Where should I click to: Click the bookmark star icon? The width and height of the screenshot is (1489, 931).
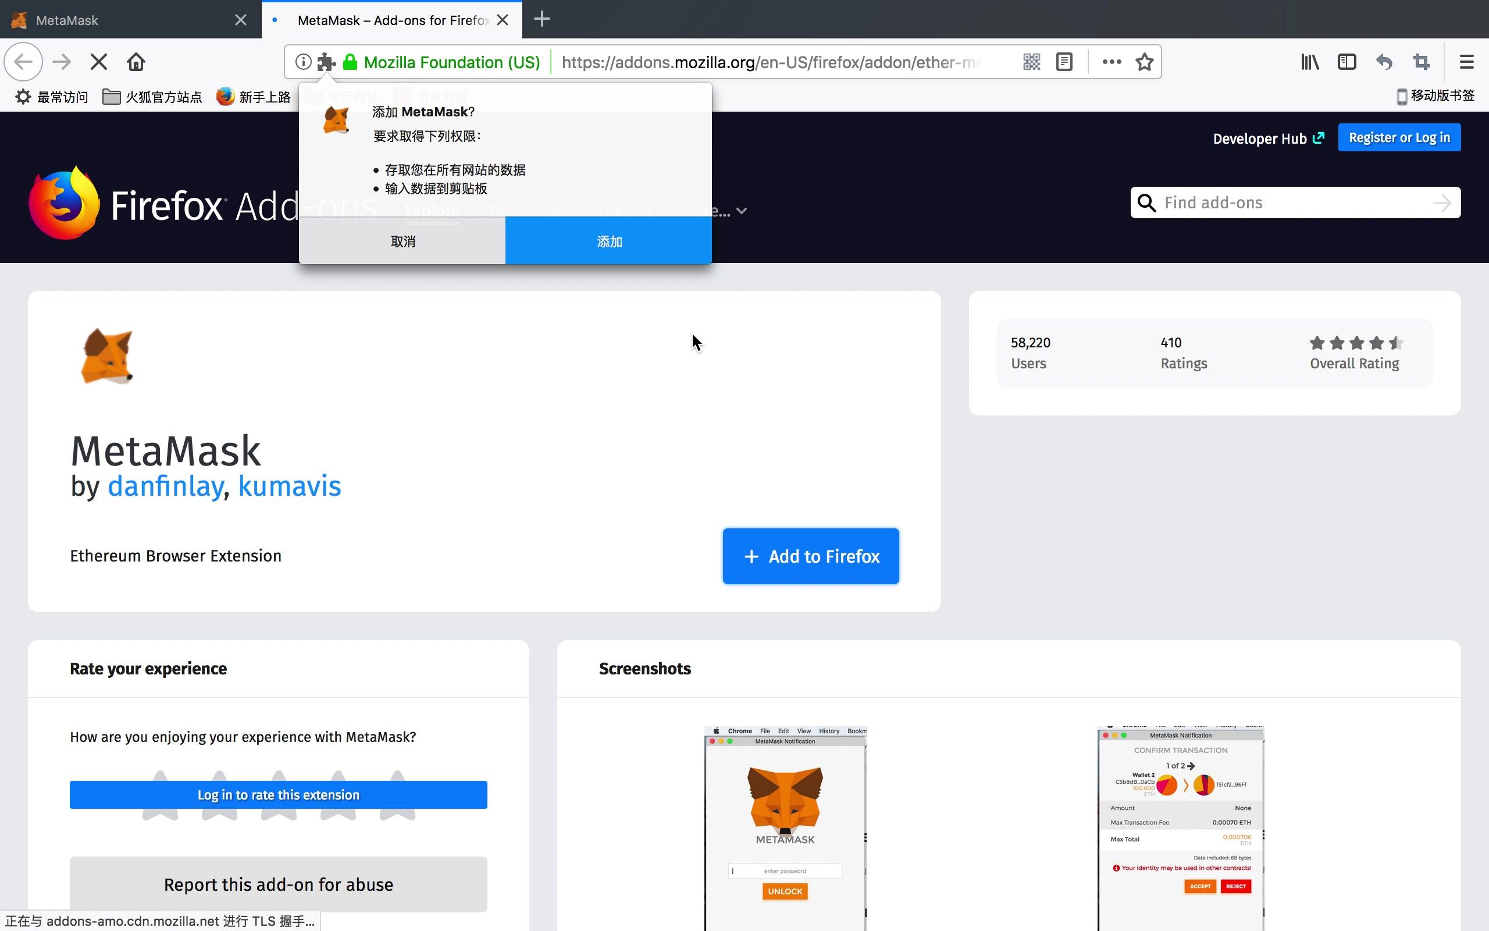tap(1144, 61)
